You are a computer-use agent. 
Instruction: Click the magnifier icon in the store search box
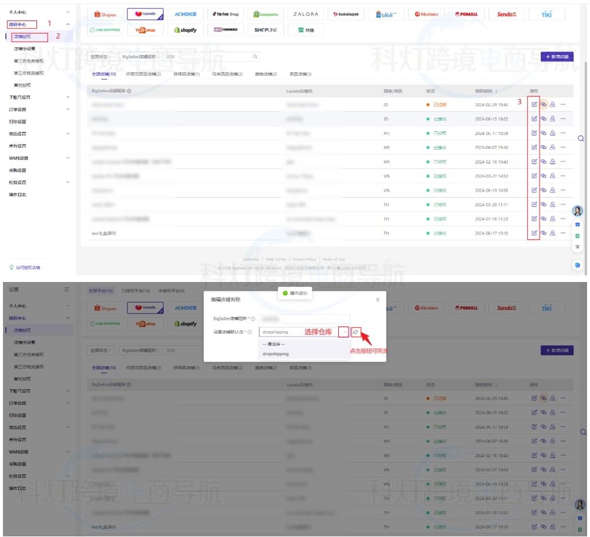pyautogui.click(x=255, y=57)
